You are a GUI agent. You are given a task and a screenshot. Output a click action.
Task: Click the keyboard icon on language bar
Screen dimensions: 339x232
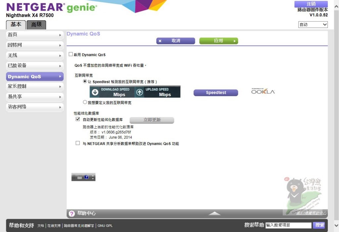79,177
